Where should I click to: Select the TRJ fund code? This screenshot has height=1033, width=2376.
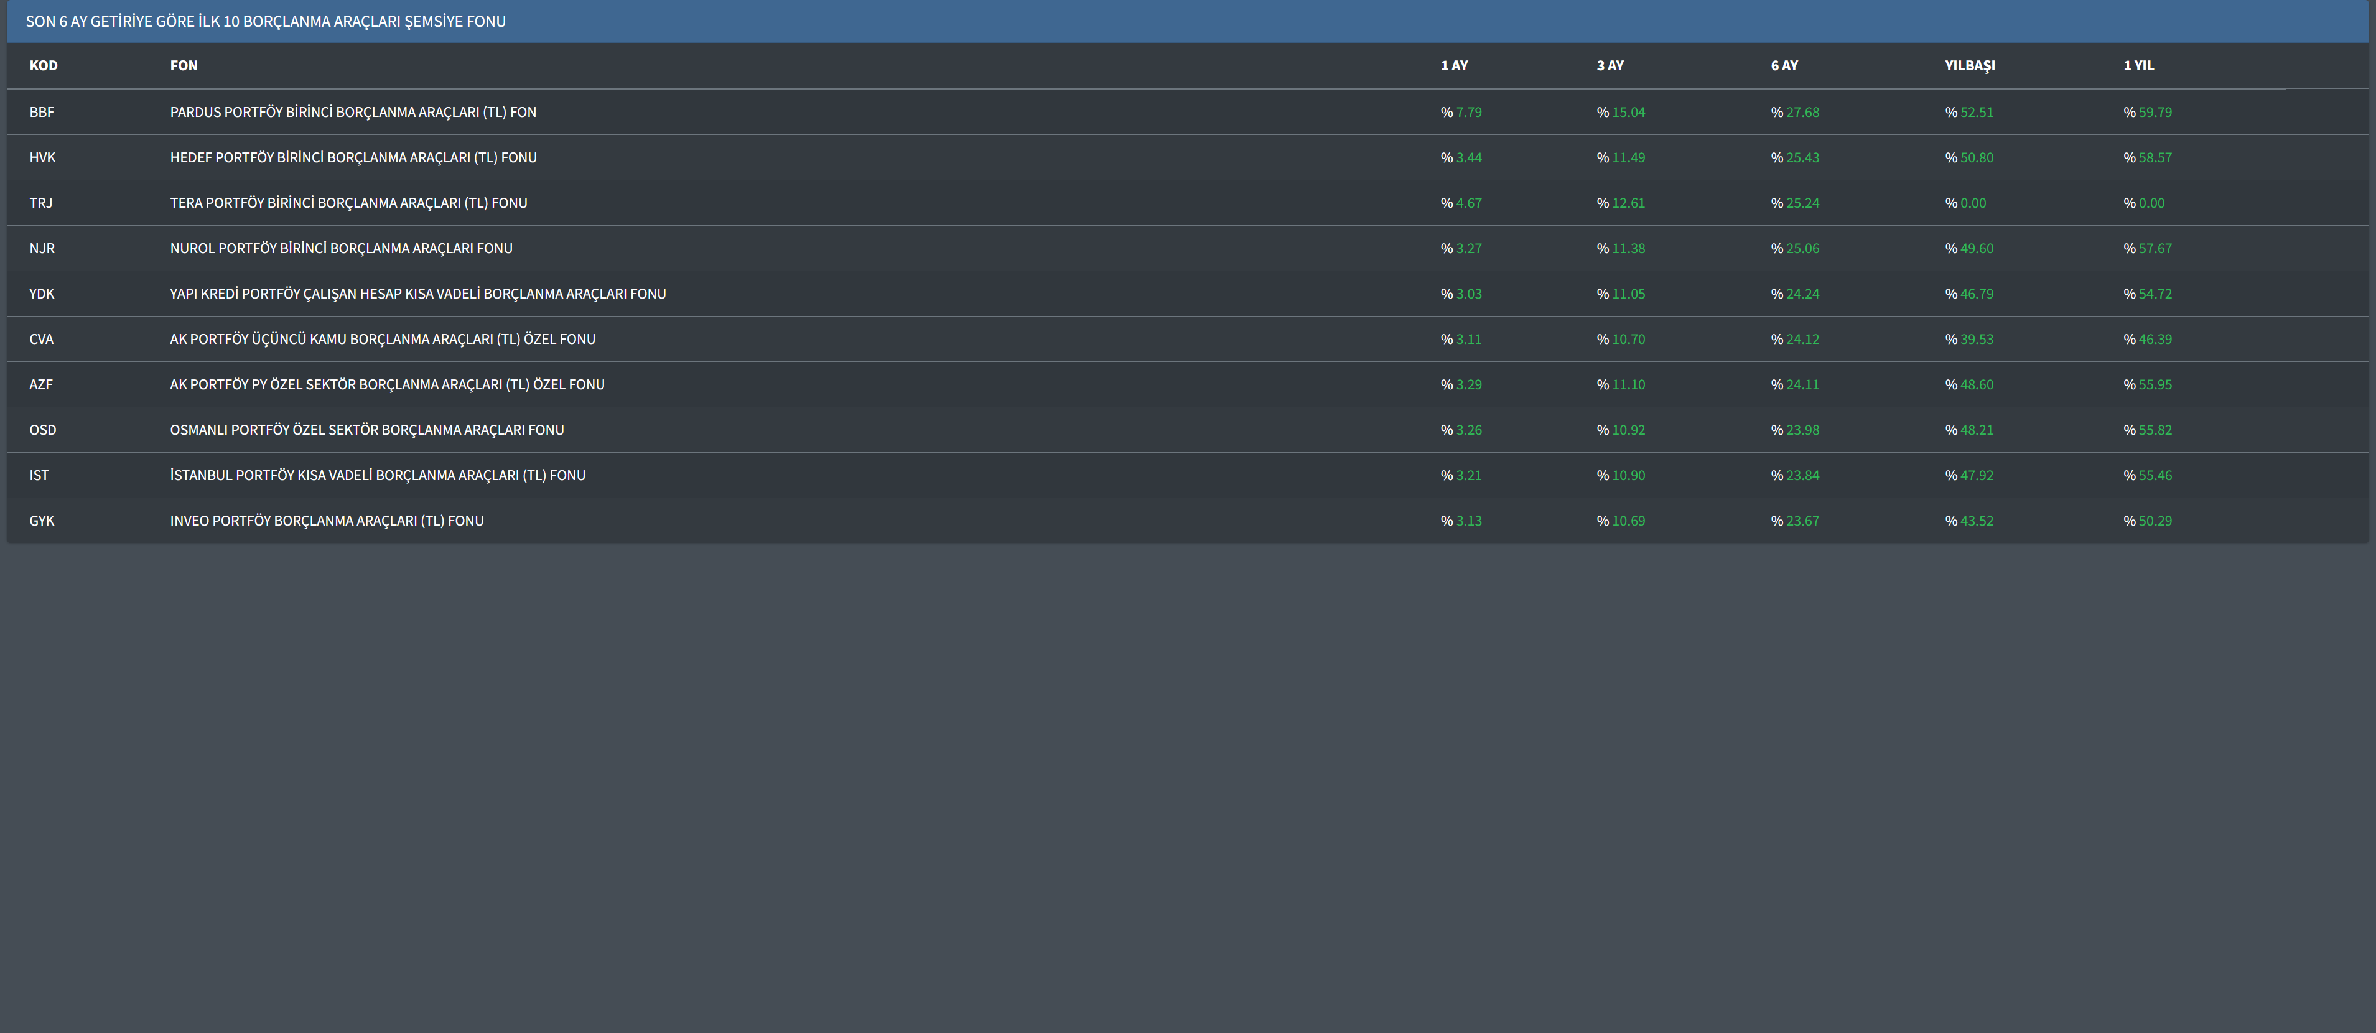(40, 203)
